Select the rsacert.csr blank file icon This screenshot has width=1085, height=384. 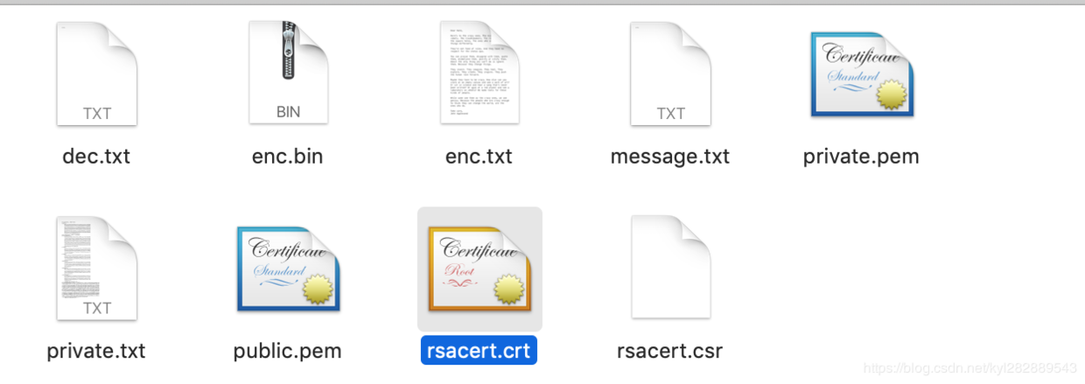click(670, 268)
